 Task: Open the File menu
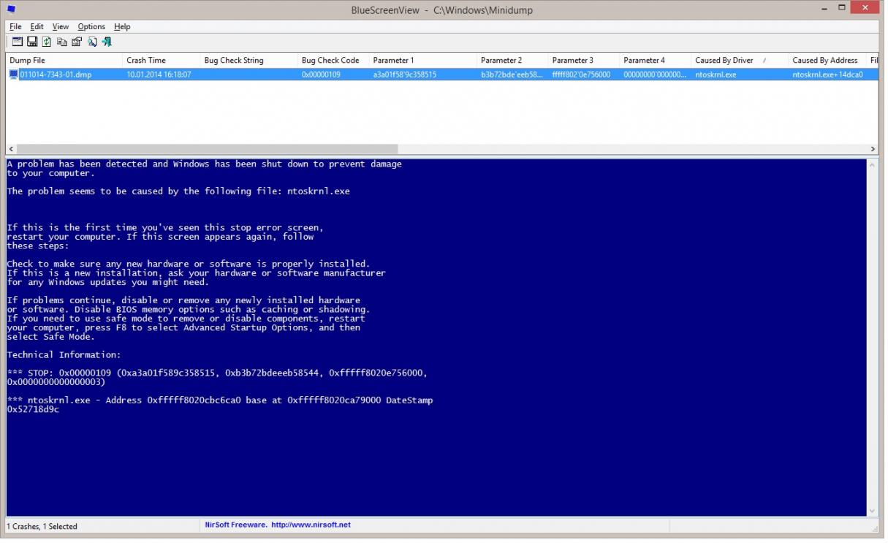pos(15,26)
